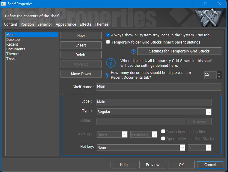Expand the Hot key dropdown showing None
Viewport: 228px width, 172px height.
pyautogui.click(x=141, y=148)
